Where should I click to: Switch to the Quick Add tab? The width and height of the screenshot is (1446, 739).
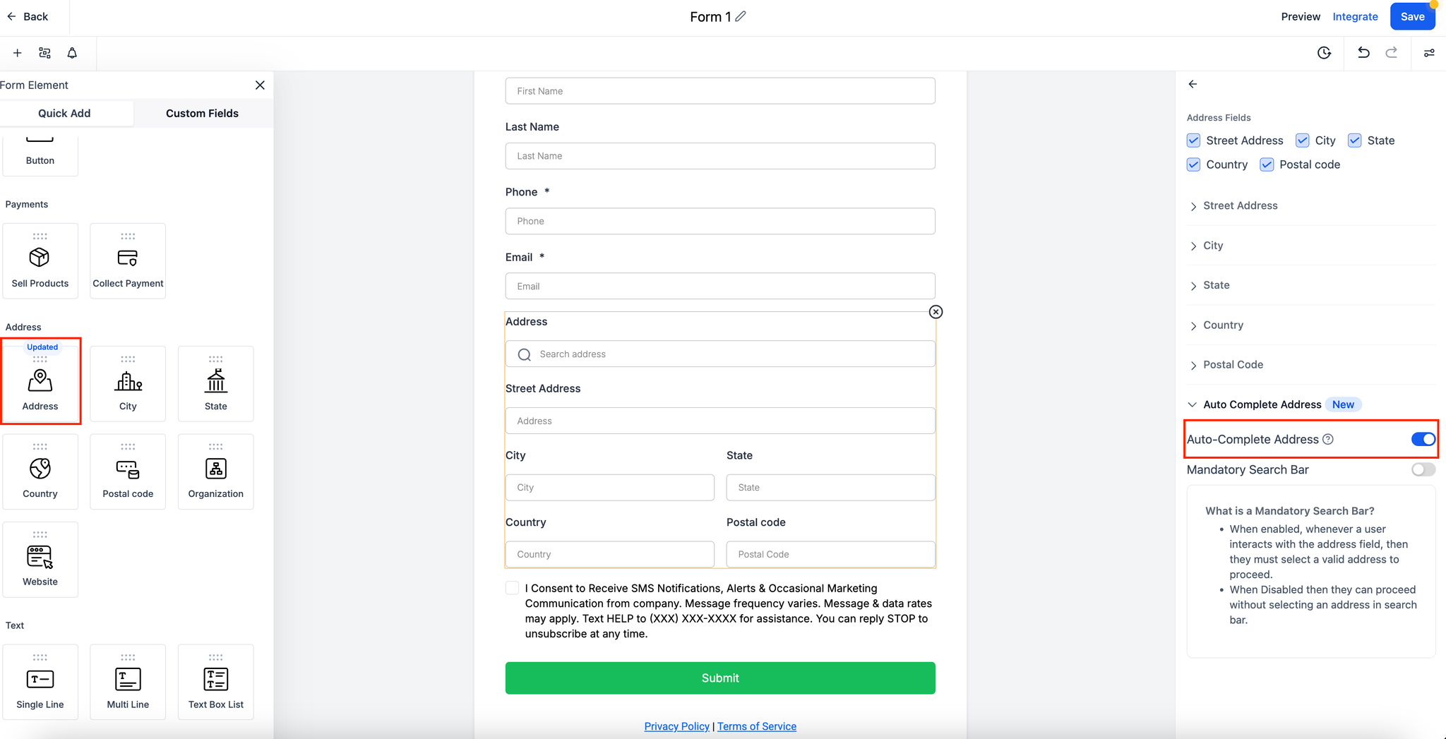coord(64,113)
